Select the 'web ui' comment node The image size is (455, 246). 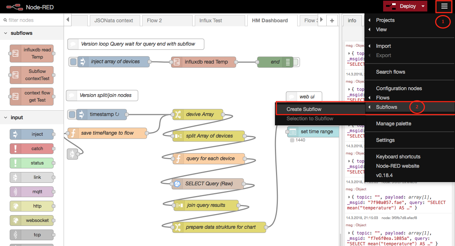(x=304, y=97)
